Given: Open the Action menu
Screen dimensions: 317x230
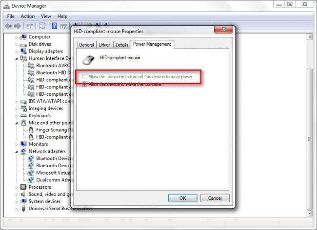Looking at the screenshot, I should coord(28,17).
